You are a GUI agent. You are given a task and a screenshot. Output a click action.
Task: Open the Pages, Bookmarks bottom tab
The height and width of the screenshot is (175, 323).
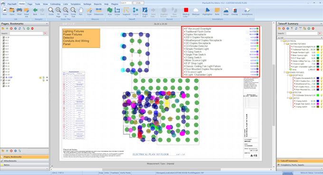(x=25, y=157)
